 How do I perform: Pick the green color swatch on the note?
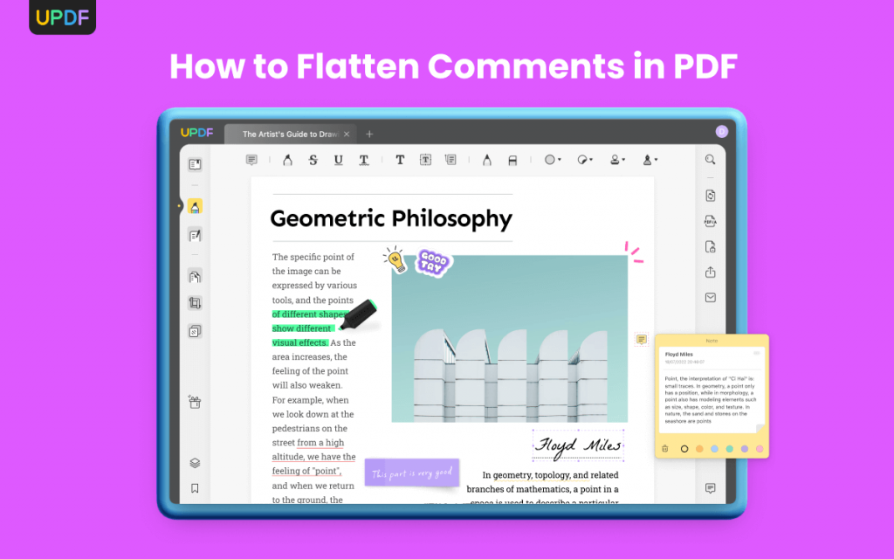(x=729, y=448)
